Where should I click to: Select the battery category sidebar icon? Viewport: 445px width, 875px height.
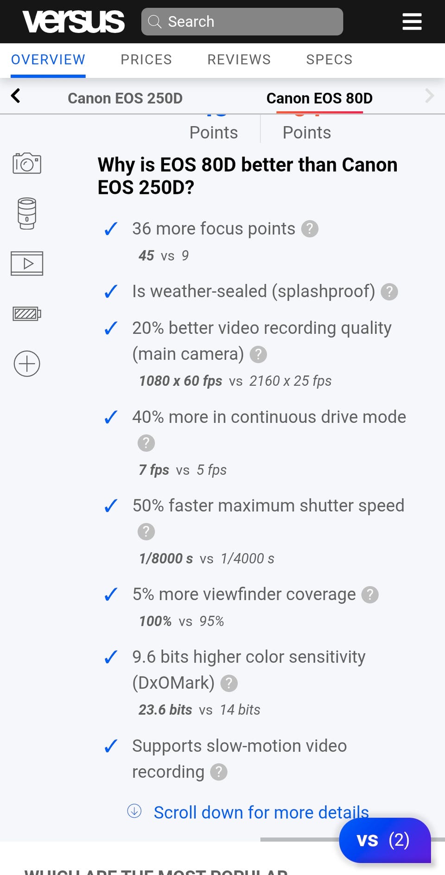pos(27,314)
